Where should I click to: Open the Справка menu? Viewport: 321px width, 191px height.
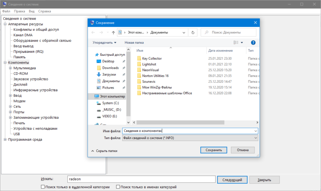[45, 11]
